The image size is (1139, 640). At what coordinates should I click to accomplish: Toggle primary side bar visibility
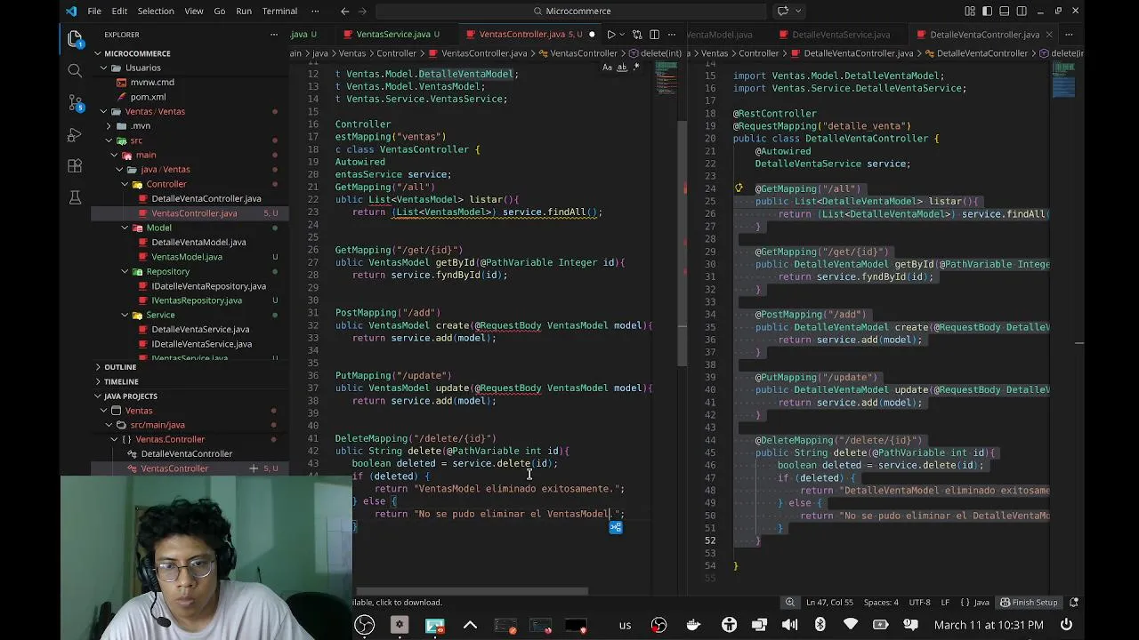[x=987, y=11]
